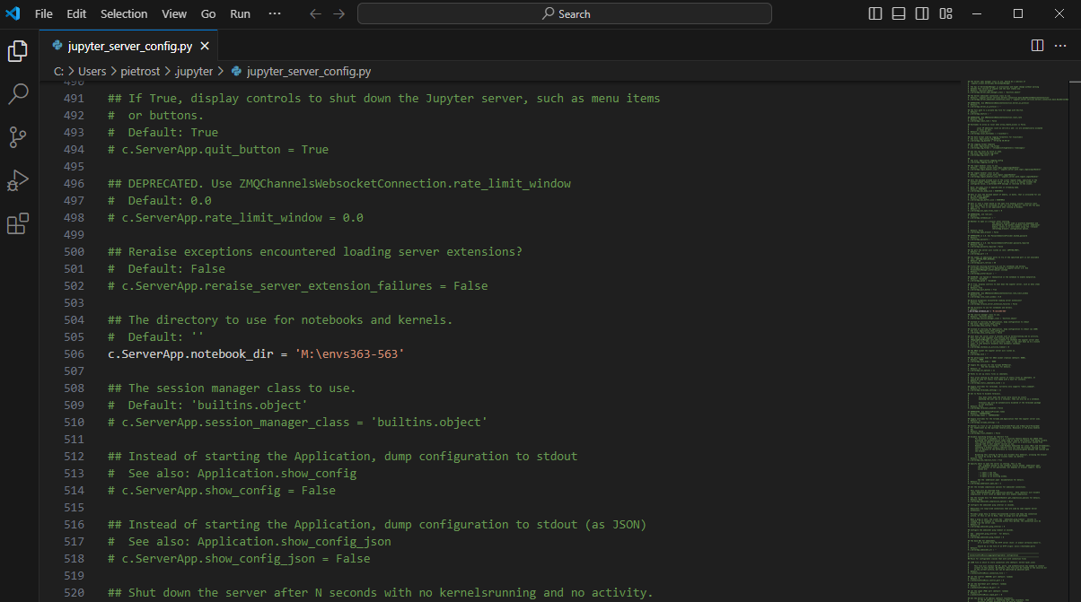
Task: Open the Source Control view
Action: point(18,136)
